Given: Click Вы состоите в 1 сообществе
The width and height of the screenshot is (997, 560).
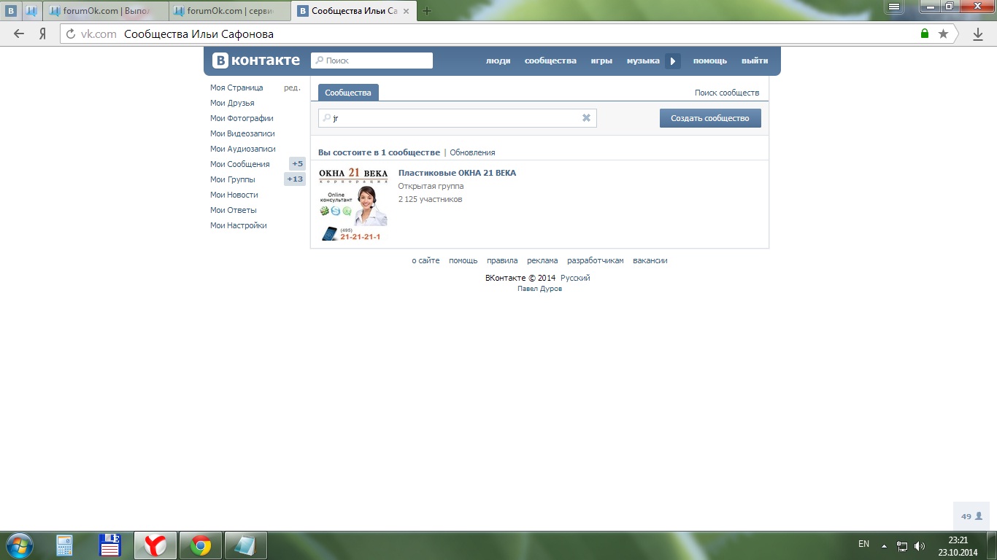Looking at the screenshot, I should tap(379, 152).
